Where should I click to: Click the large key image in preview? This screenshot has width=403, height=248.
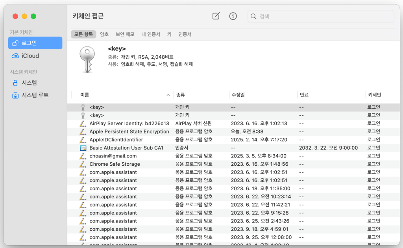(x=85, y=59)
